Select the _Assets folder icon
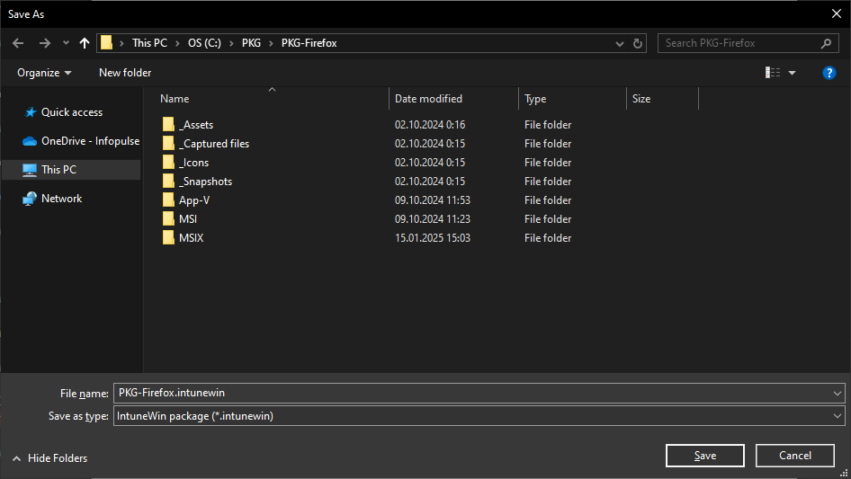Viewport: 851px width, 479px height. (x=168, y=124)
